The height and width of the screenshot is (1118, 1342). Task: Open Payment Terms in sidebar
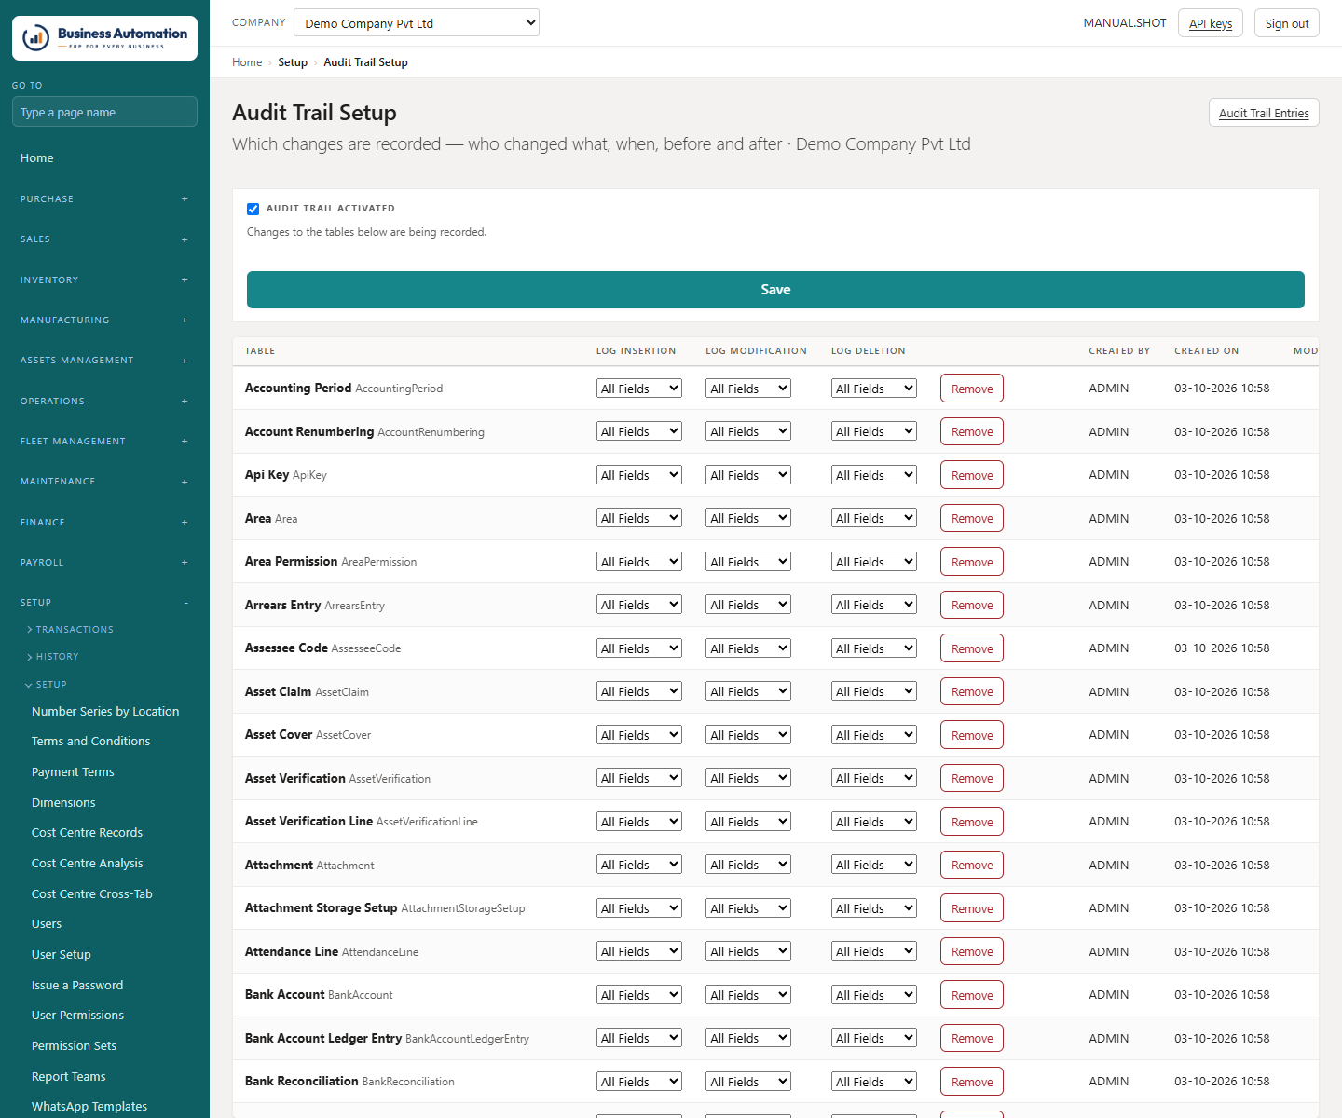point(73,772)
